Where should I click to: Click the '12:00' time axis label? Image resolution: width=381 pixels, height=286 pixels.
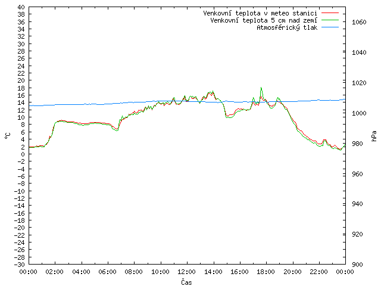[186, 272]
